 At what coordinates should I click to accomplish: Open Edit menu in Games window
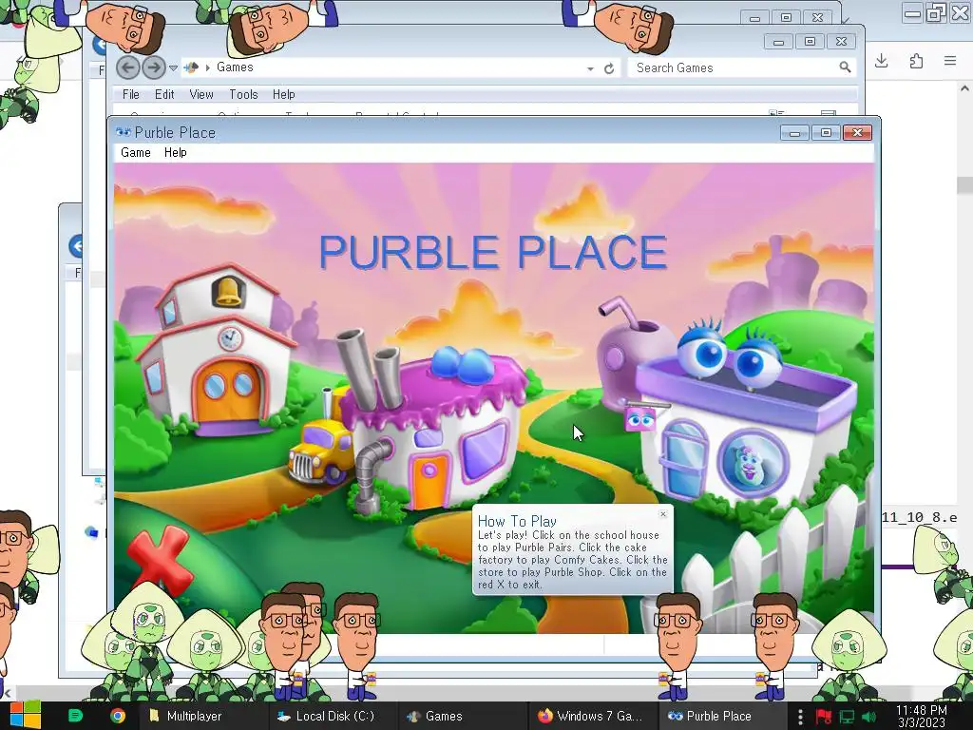(x=164, y=94)
